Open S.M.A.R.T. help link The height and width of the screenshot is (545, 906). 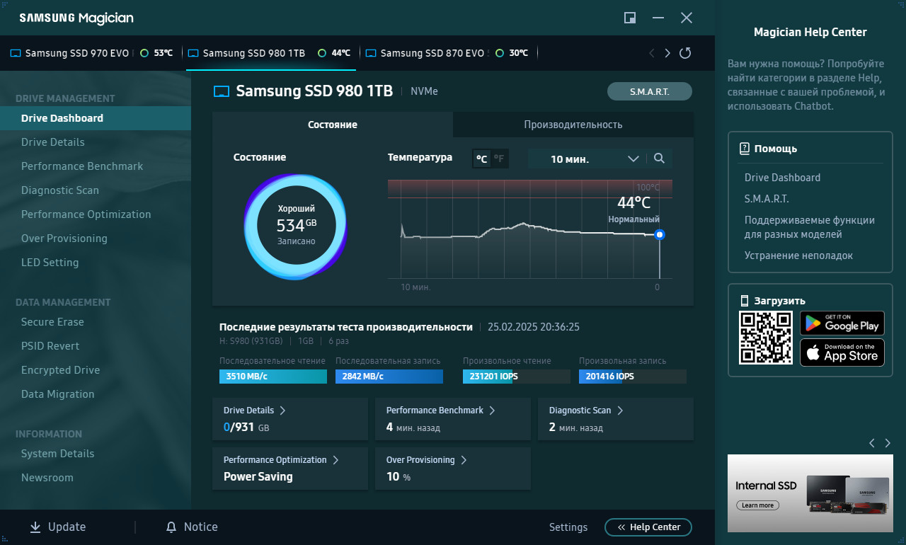click(767, 199)
